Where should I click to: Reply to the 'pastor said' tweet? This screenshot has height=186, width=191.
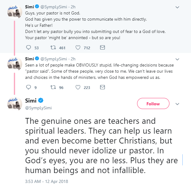(28, 87)
